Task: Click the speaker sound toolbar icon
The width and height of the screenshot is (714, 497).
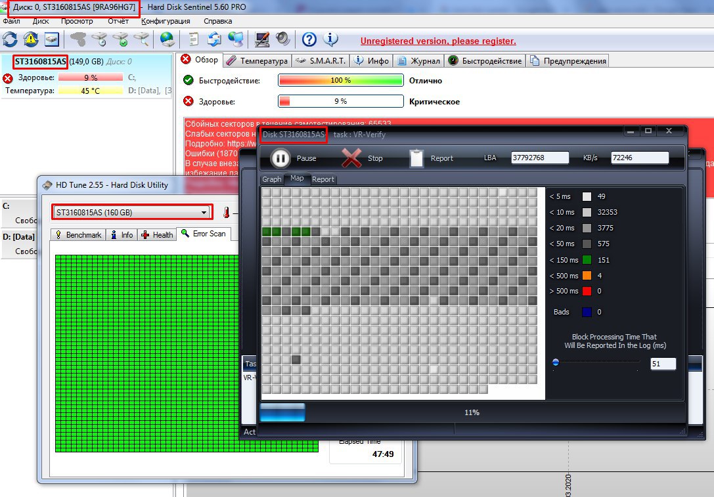Action: (283, 39)
